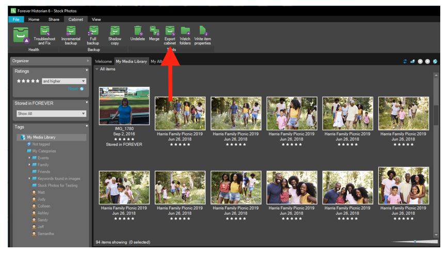Image resolution: width=448 pixels, height=253 pixels.
Task: Start a Full backup
Action: 93,36
